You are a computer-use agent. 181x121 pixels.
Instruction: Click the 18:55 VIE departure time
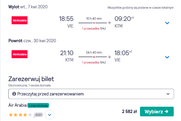(x=66, y=22)
